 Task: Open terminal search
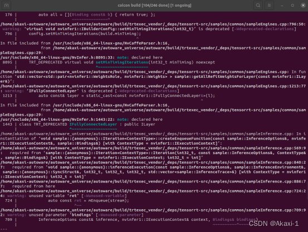[258, 6]
